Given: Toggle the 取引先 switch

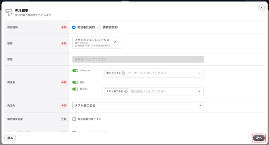Looking at the screenshot, I should tap(75, 89).
